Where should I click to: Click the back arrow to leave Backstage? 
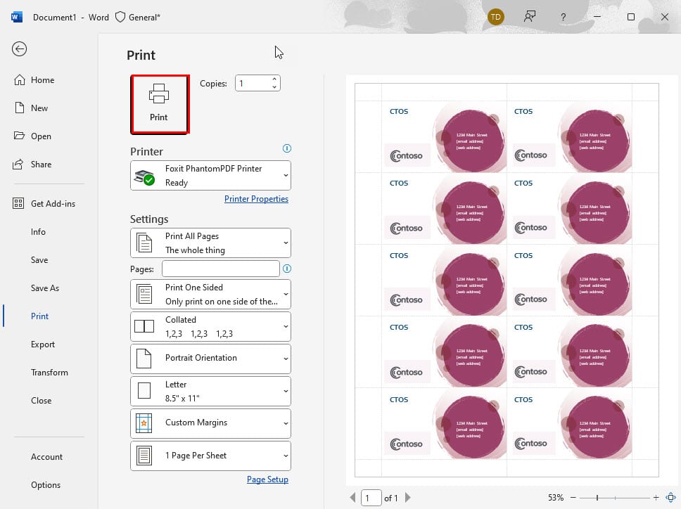pyautogui.click(x=19, y=49)
